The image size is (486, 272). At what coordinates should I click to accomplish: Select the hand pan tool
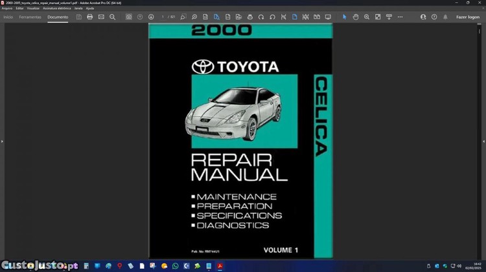coord(356,17)
